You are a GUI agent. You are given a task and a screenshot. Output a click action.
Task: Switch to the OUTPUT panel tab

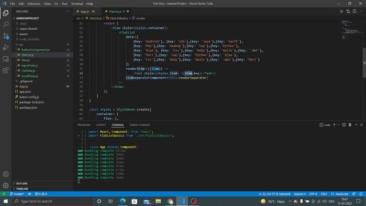pos(101,125)
